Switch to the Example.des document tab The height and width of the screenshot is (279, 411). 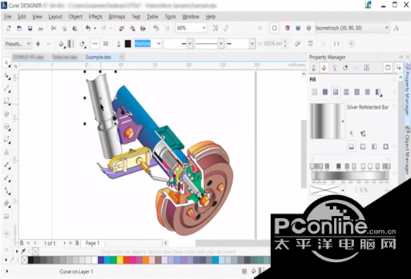[98, 57]
